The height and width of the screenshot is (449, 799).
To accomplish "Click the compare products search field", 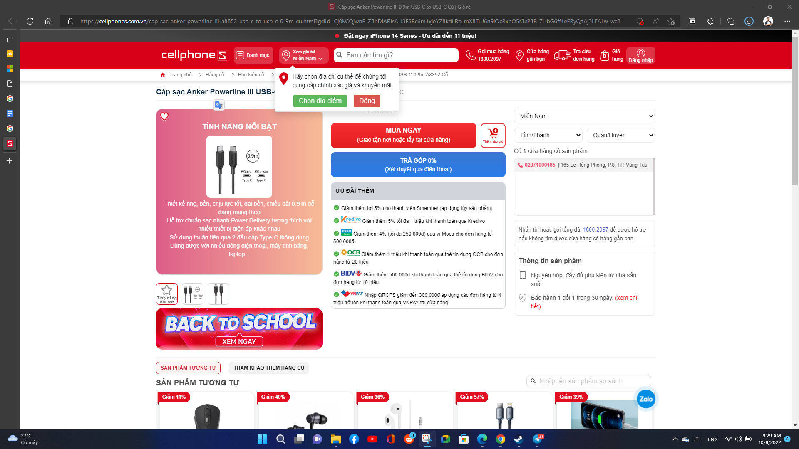I will [x=588, y=381].
